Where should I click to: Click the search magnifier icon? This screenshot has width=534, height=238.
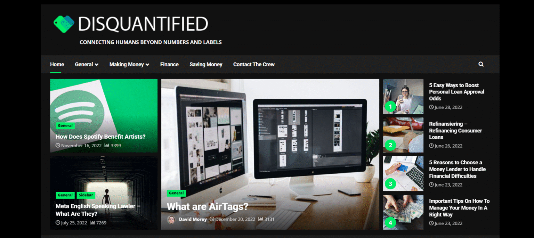pos(481,64)
